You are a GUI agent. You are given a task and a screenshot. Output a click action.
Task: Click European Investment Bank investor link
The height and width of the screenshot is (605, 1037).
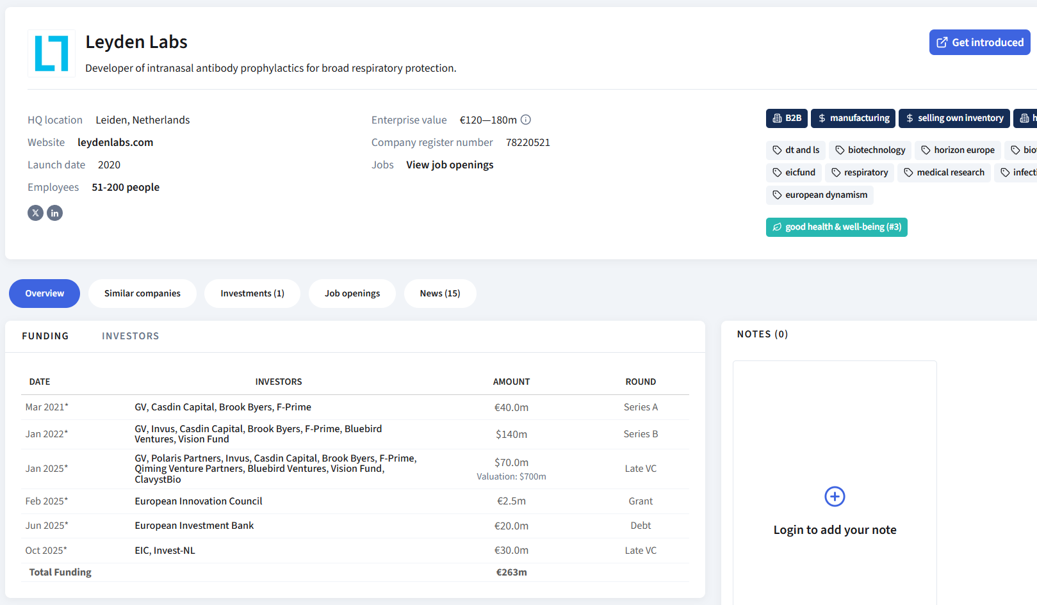click(194, 526)
